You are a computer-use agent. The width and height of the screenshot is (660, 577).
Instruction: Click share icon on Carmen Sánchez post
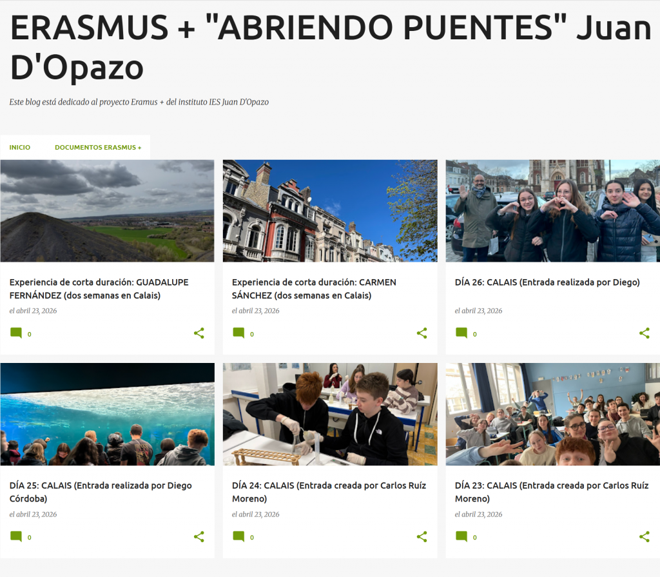click(422, 333)
